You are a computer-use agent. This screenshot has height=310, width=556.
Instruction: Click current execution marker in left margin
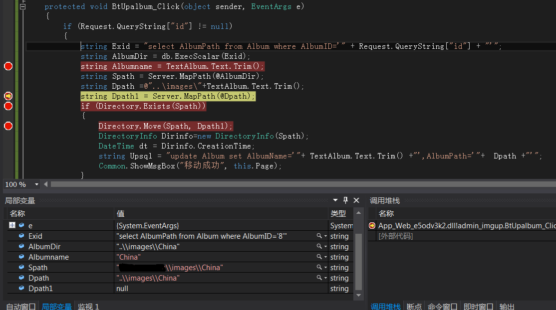7,96
